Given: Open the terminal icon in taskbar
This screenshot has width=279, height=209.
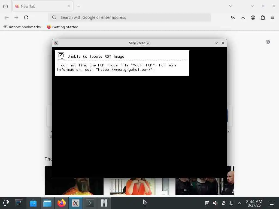Looking at the screenshot, I should tap(90, 203).
